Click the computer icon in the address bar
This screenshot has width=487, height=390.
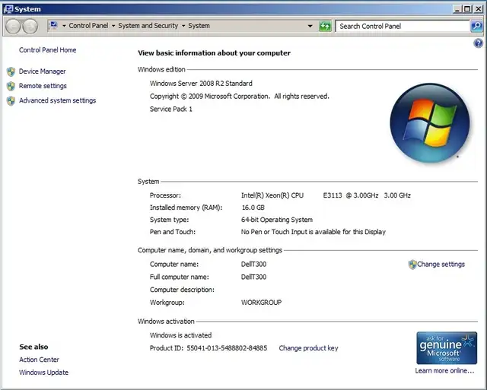click(53, 26)
